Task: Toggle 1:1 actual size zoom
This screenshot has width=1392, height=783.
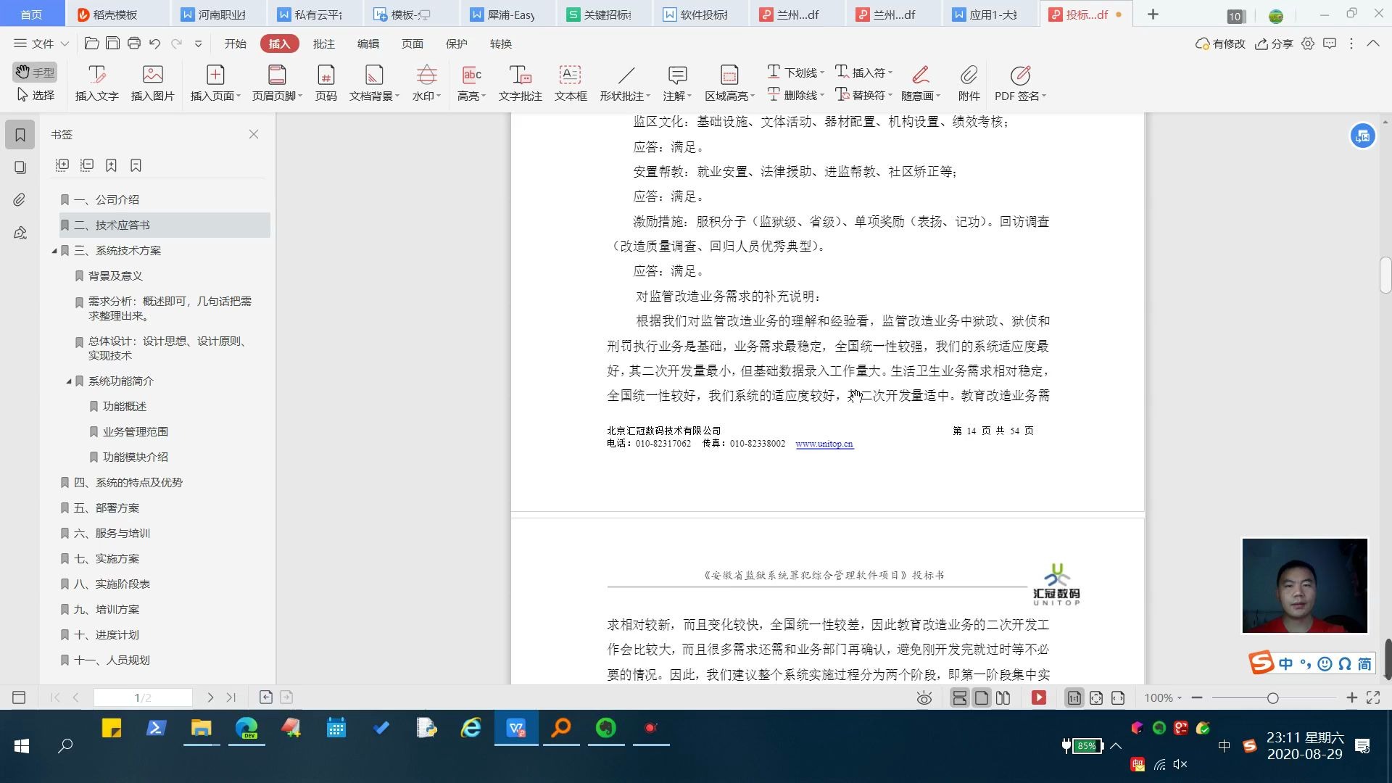Action: [1074, 697]
